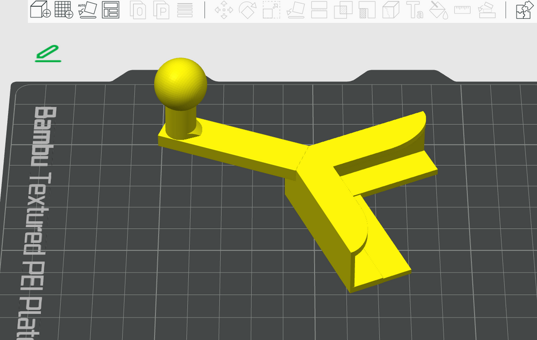
Task: Open the Measure ruler tool
Action: (462, 9)
